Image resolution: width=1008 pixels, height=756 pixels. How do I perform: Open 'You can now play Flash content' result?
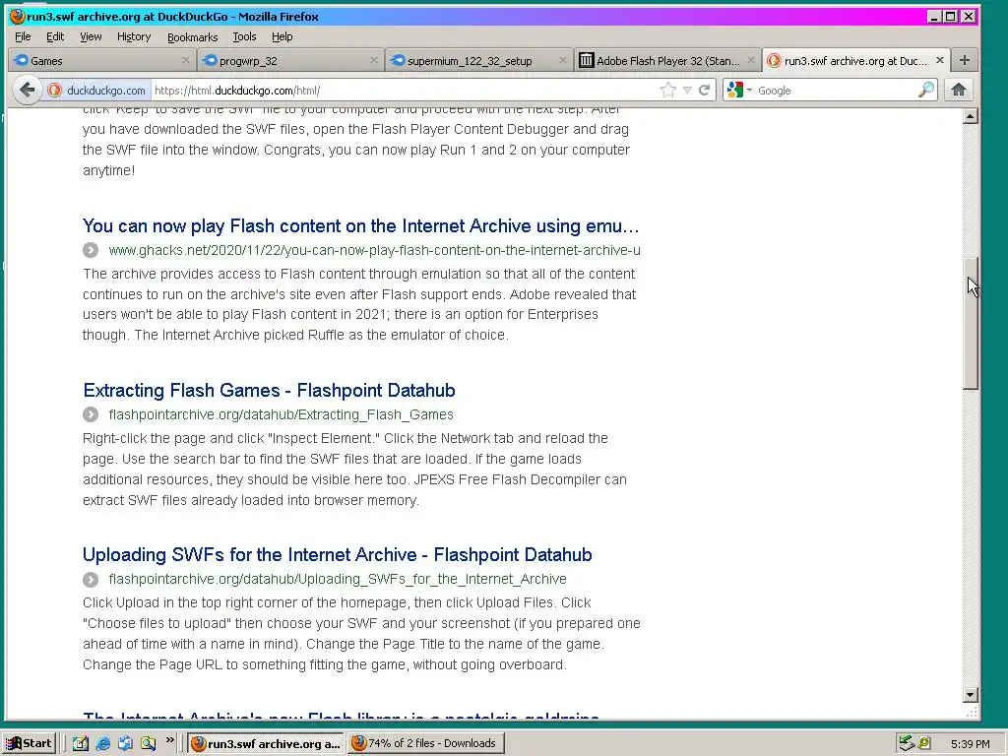click(360, 225)
